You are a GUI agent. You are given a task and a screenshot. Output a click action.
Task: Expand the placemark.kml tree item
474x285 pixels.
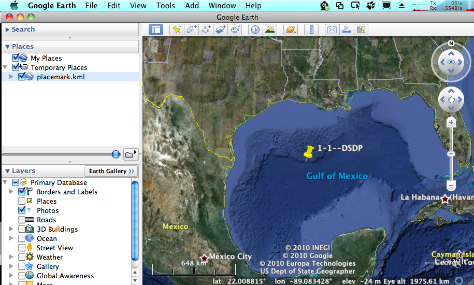tap(11, 77)
